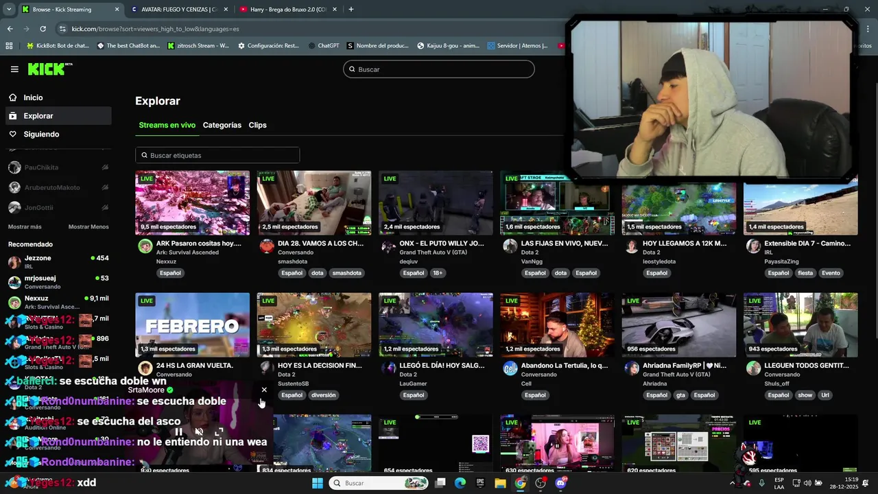Open Siguiendo in the Kick sidebar
Screen dimensions: 878x494
58,134
